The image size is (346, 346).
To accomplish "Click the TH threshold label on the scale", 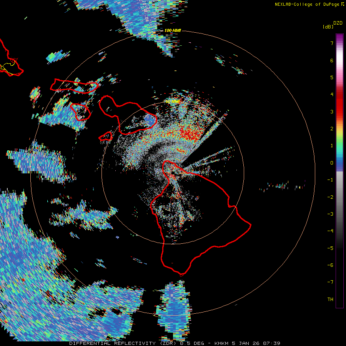I will click(330, 299).
